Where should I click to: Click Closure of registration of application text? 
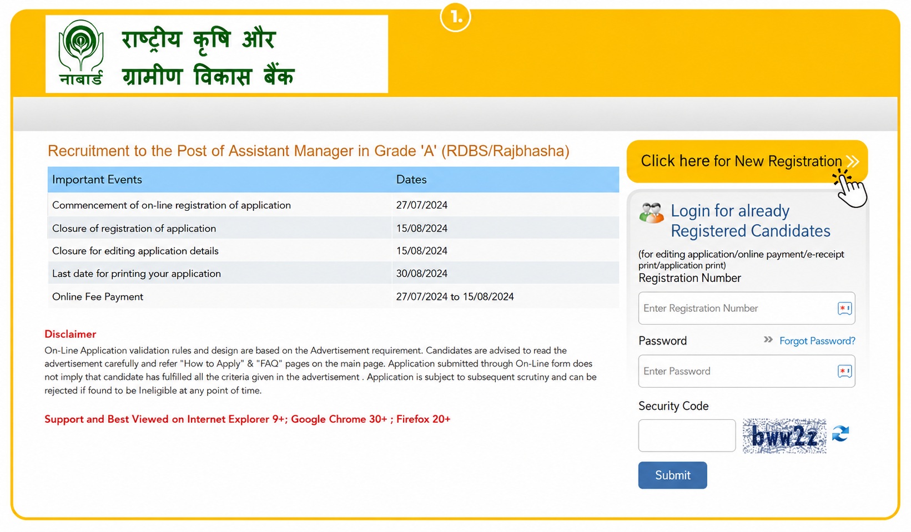click(x=134, y=229)
